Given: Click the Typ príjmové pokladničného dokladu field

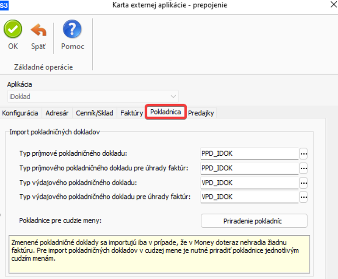Looking at the screenshot, I should tap(249, 153).
